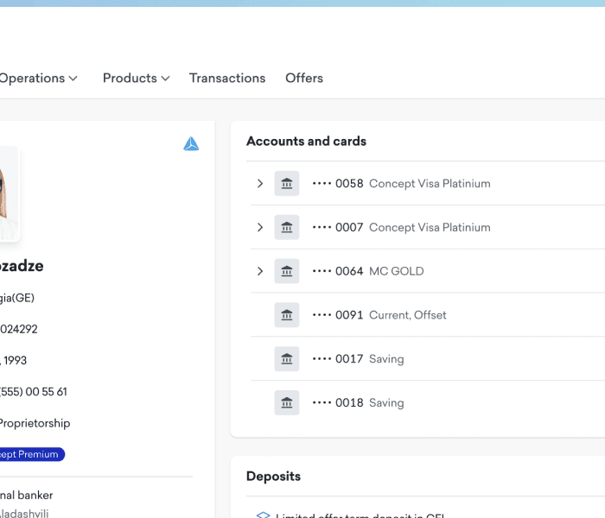Select the 0017 Saving account text
This screenshot has width=605, height=518.
(x=358, y=359)
